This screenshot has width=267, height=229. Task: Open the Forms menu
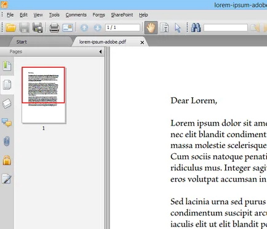point(98,15)
